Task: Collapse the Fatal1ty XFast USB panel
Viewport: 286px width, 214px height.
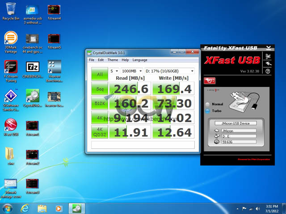Action: (268, 48)
